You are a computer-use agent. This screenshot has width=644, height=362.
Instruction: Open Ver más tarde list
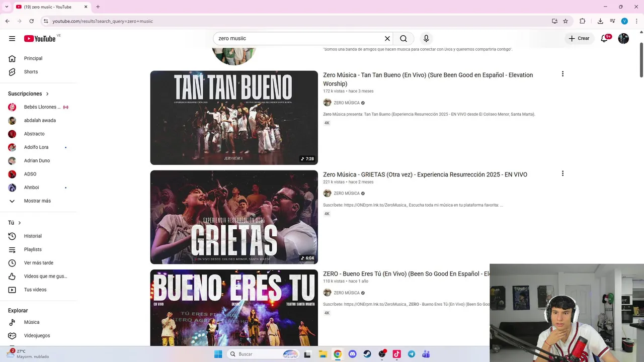pos(38,263)
